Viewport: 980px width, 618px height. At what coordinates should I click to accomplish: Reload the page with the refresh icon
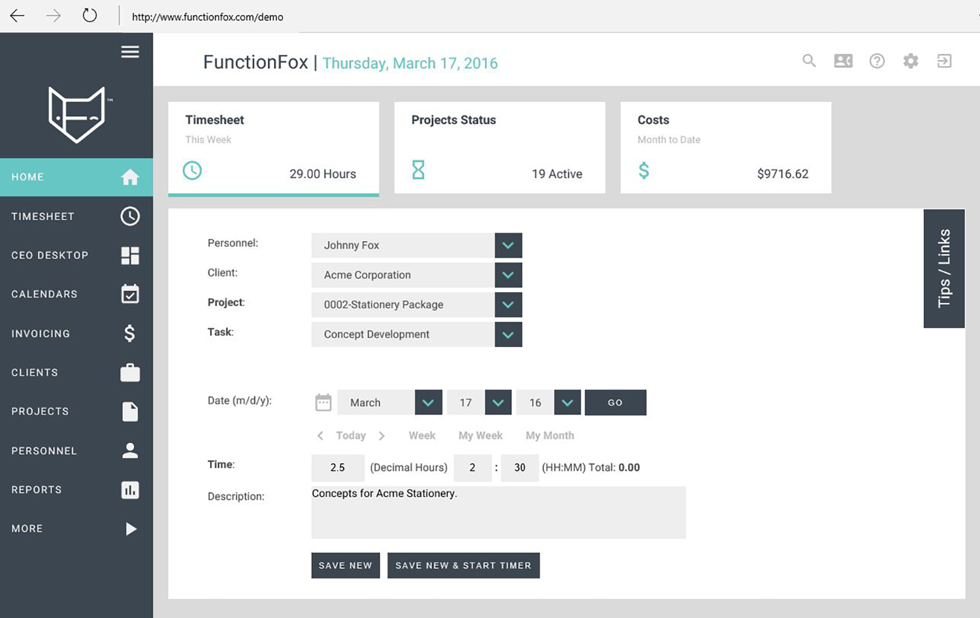tap(90, 16)
